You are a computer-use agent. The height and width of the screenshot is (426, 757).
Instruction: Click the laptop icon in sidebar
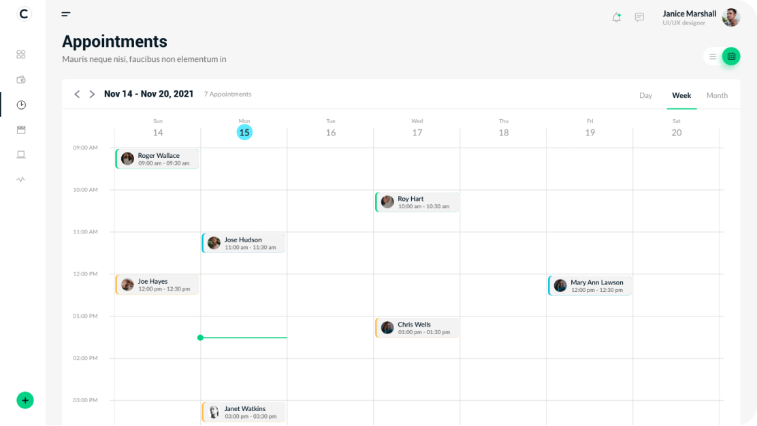point(21,154)
